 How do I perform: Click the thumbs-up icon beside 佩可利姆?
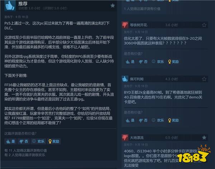125,79
